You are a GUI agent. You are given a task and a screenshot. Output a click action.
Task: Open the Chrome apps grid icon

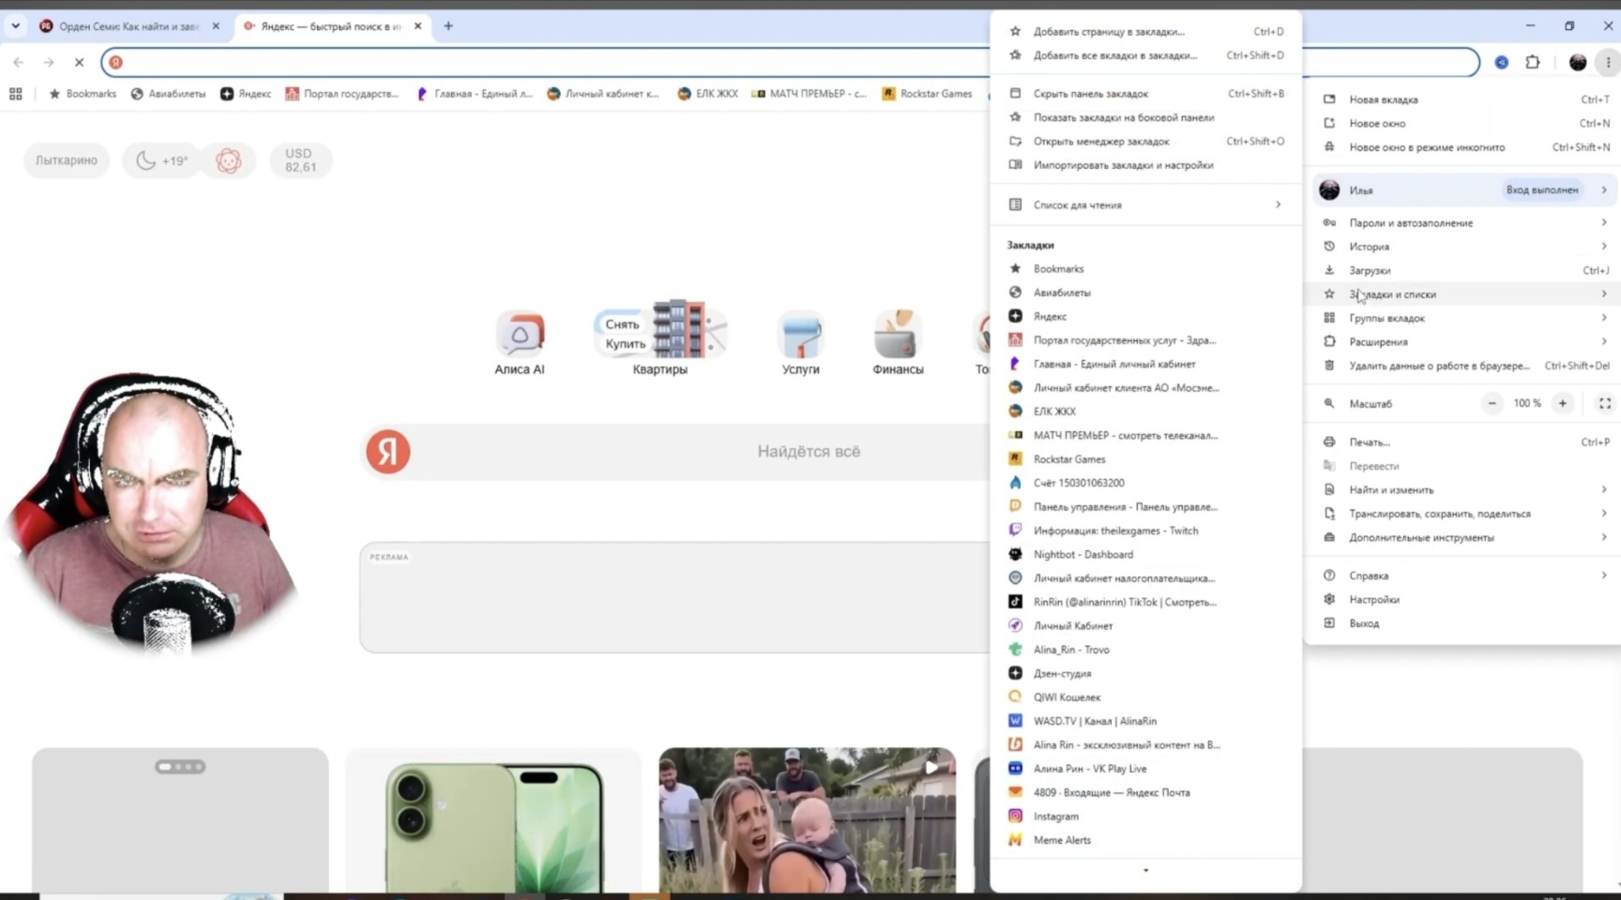pyautogui.click(x=16, y=94)
